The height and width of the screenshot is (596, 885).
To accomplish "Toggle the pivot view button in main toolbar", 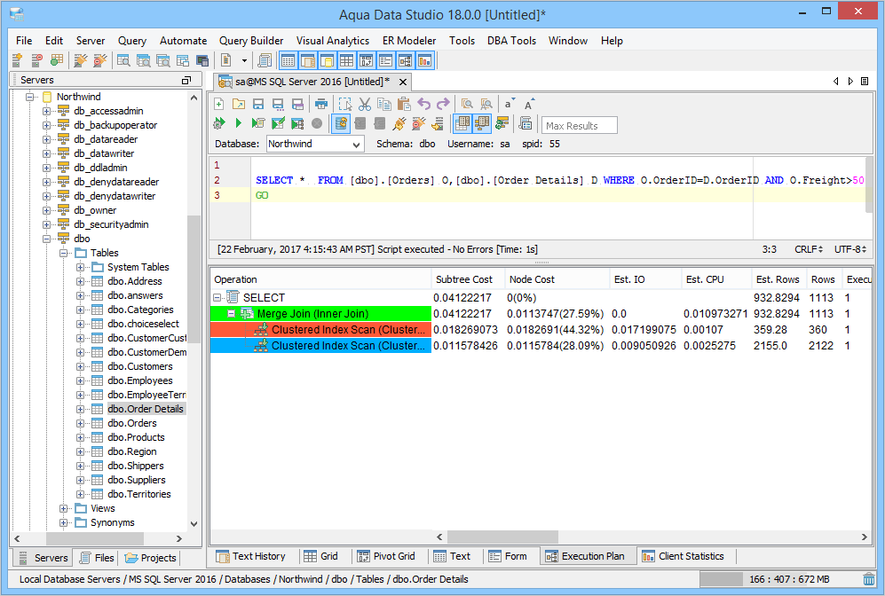I will click(x=366, y=60).
